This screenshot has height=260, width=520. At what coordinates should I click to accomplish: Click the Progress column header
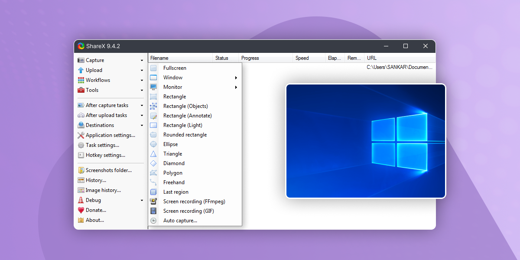pos(266,58)
